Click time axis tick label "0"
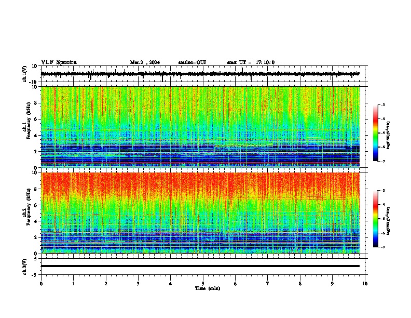The width and height of the screenshot is (411, 318). pyautogui.click(x=41, y=284)
